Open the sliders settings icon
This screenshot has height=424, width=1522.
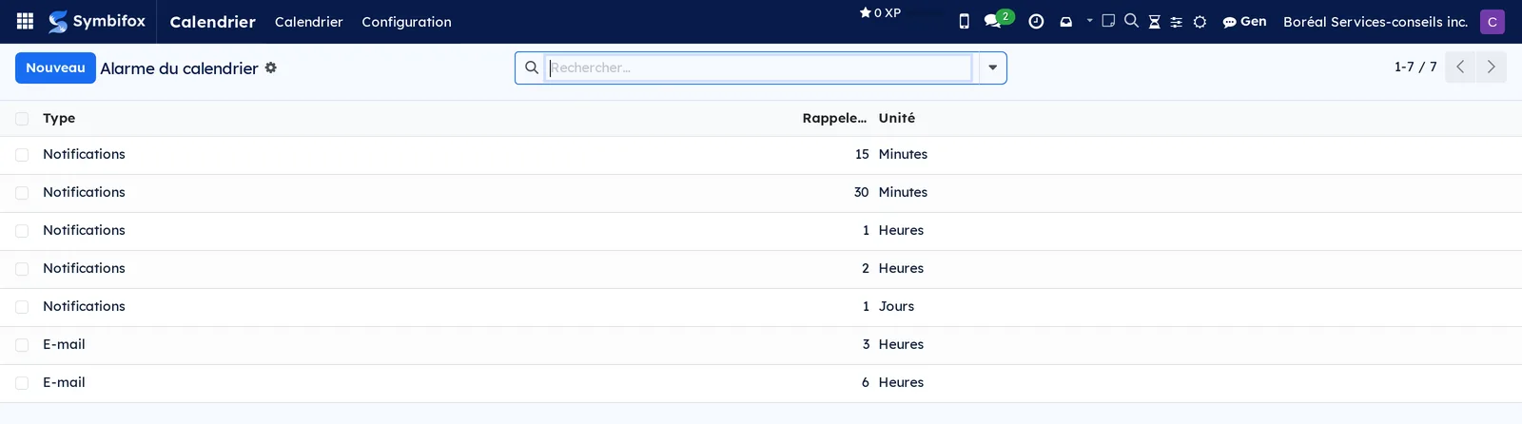pyautogui.click(x=1177, y=22)
